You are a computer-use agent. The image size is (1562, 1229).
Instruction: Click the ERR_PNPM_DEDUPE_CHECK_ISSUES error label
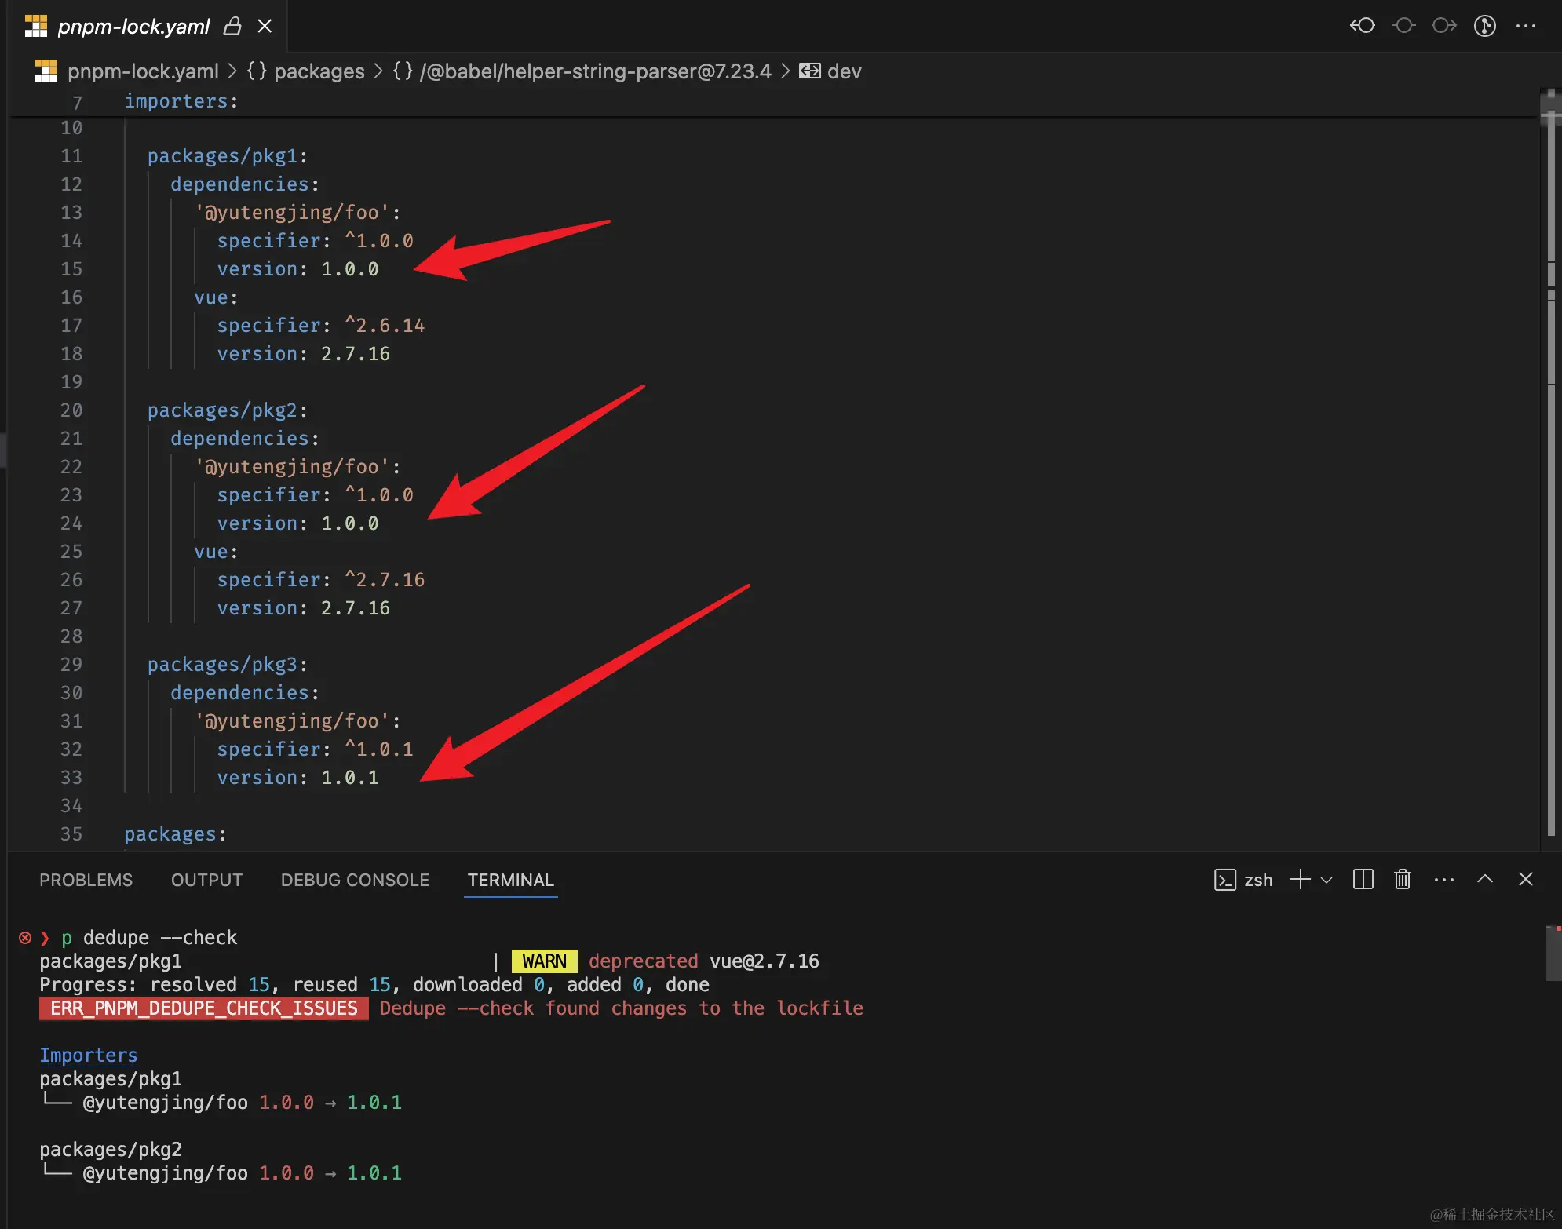pyautogui.click(x=204, y=1008)
